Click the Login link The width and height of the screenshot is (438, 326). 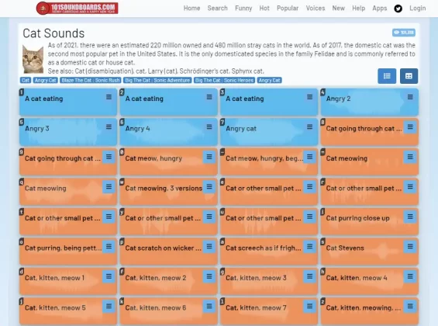[418, 9]
